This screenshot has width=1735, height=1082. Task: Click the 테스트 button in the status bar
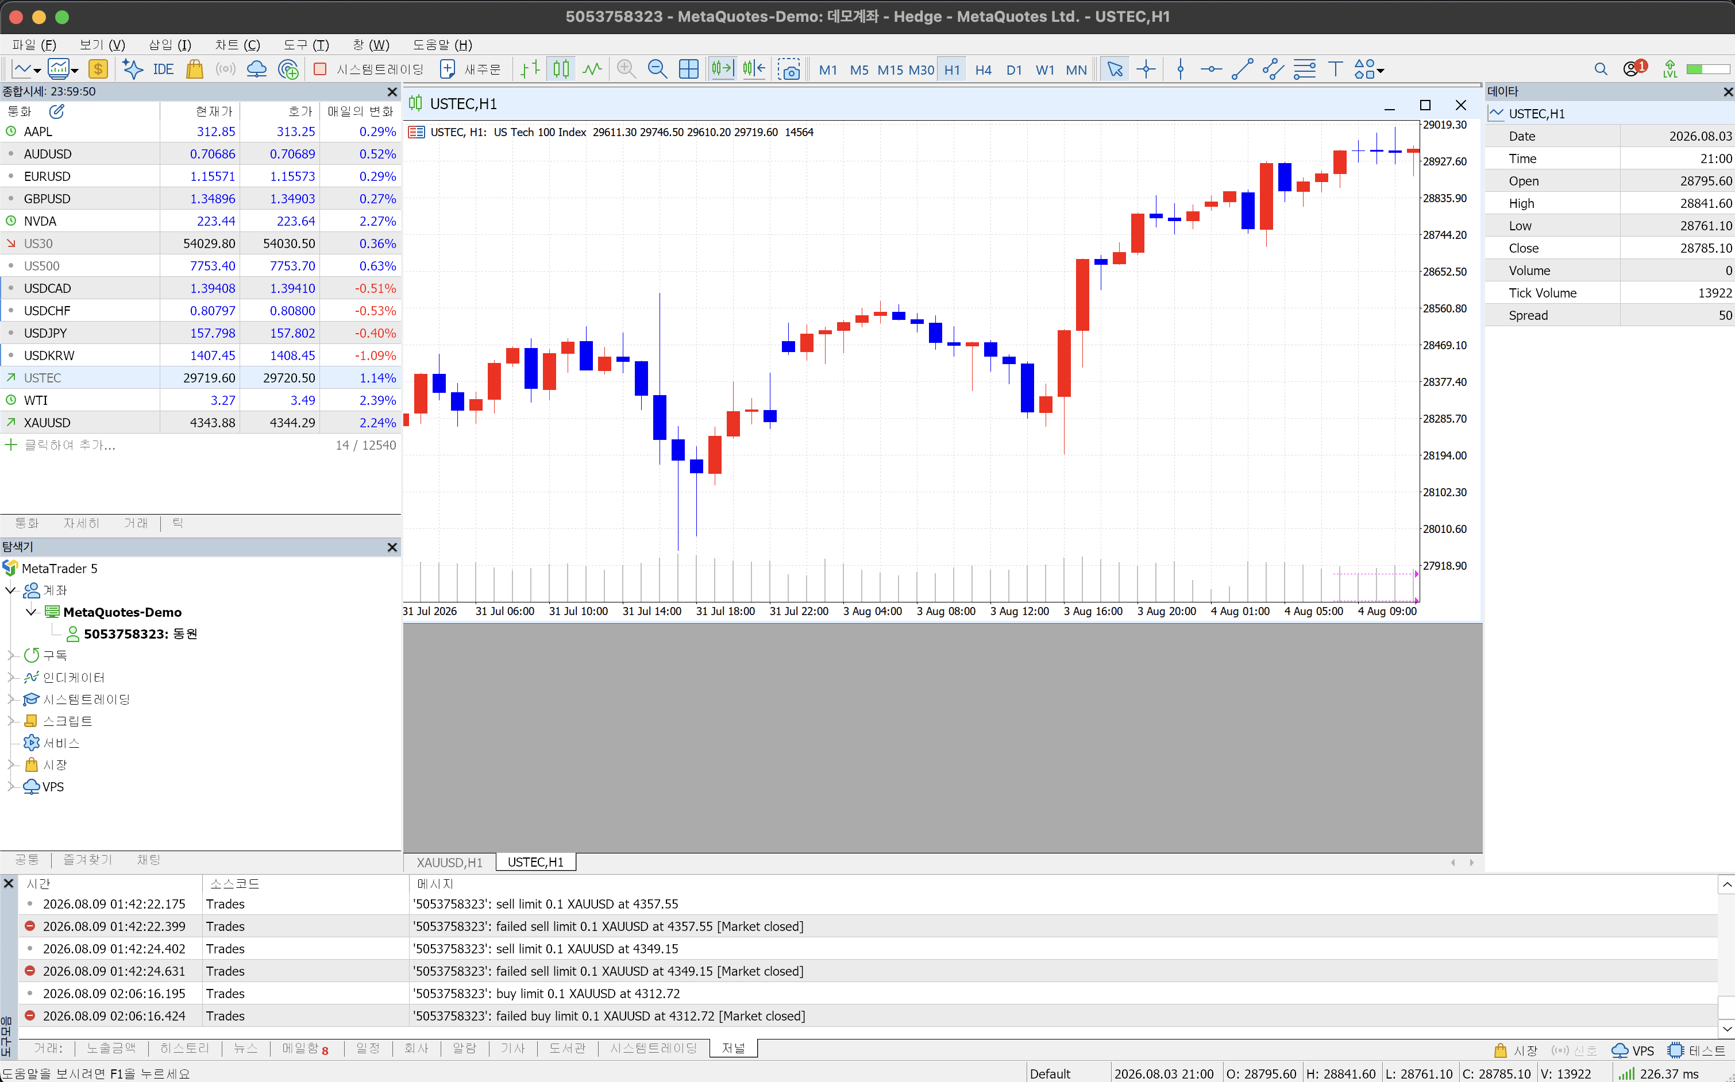1695,1050
